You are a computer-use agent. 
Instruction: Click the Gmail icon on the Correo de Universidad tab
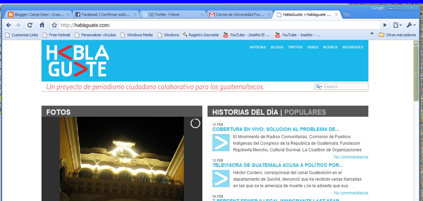212,14
